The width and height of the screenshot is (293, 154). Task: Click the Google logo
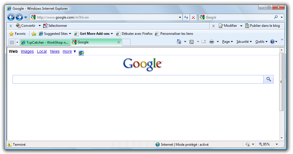143,64
